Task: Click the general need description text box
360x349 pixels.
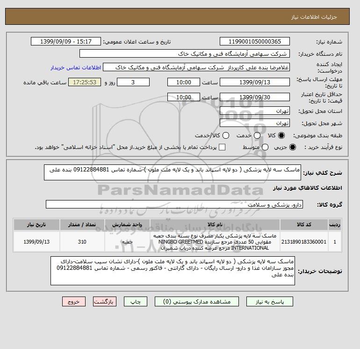Action: 173,172
